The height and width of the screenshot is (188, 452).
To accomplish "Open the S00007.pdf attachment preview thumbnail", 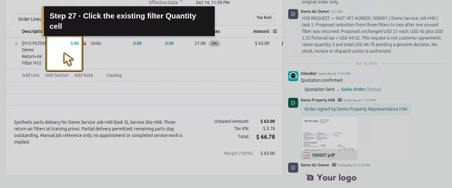I will [329, 134].
